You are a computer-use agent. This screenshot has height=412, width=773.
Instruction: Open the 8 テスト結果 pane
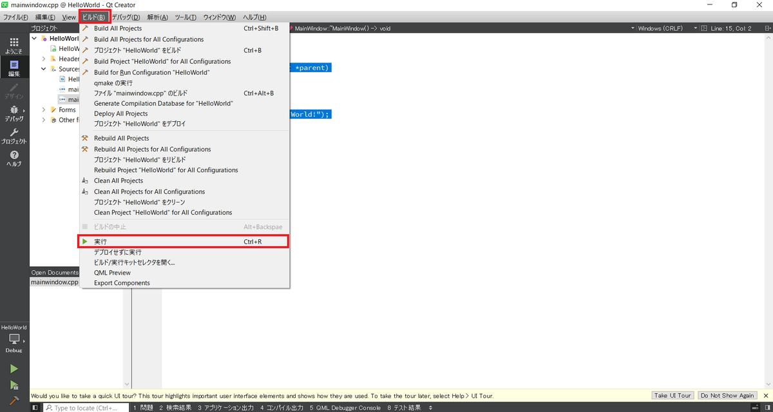[x=404, y=407]
